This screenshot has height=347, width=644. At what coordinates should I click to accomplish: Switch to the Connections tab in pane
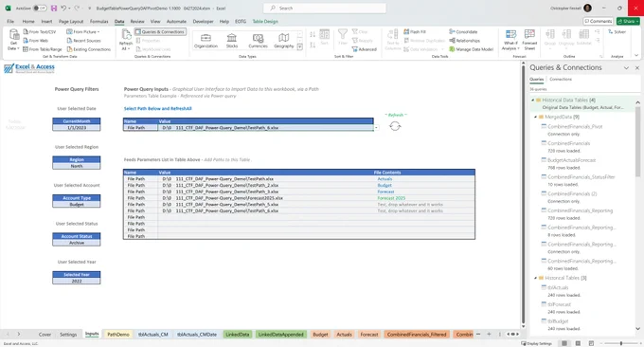click(x=561, y=79)
